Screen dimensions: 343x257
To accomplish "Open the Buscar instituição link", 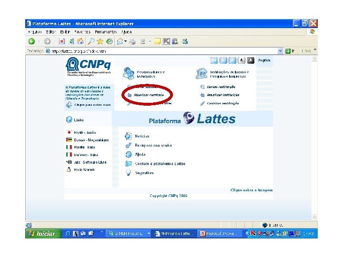I will [221, 87].
